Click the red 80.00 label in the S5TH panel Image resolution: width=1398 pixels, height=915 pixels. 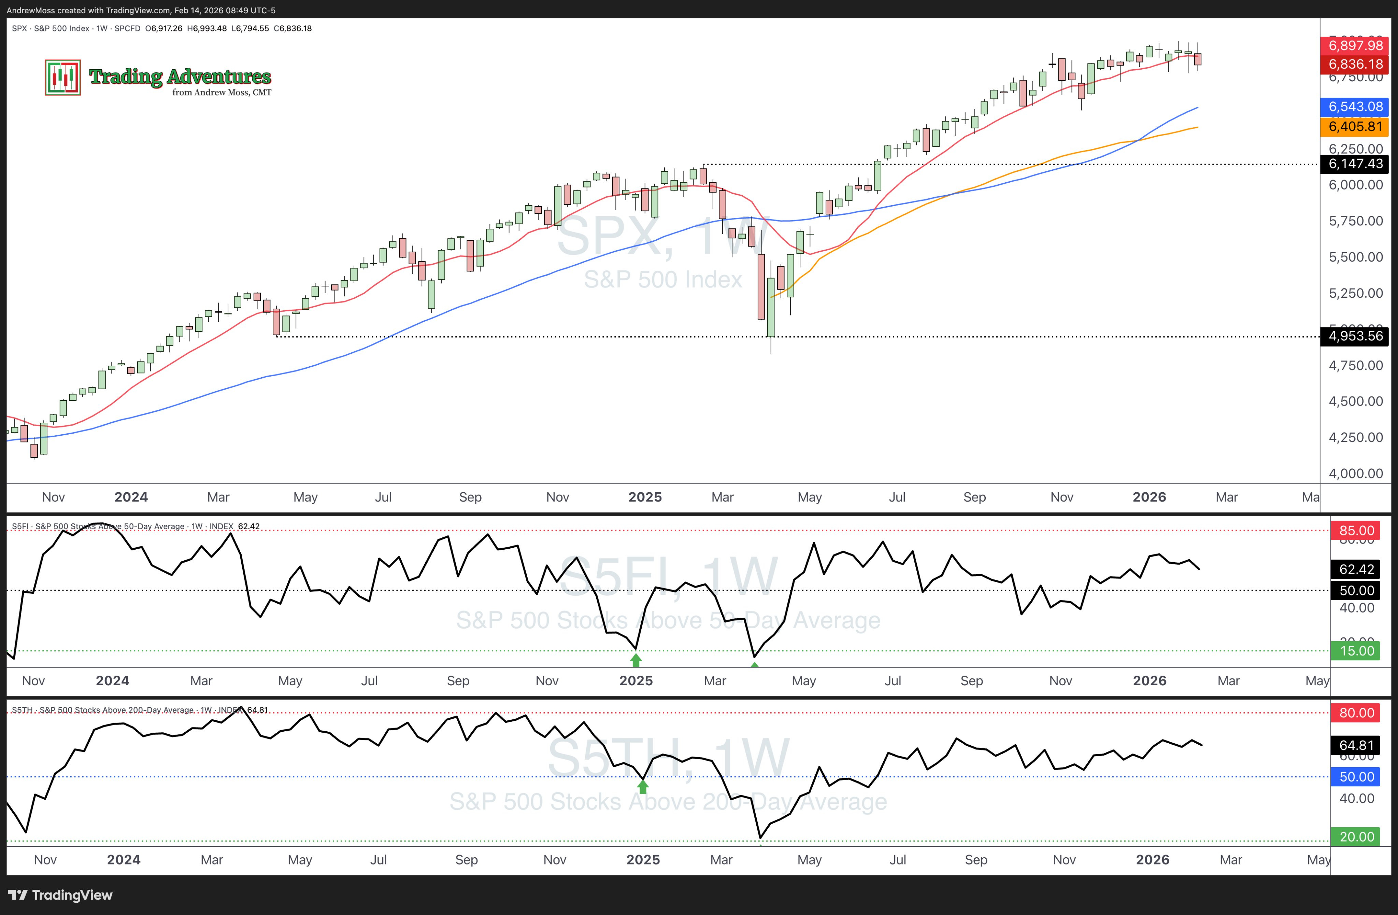pyautogui.click(x=1356, y=713)
